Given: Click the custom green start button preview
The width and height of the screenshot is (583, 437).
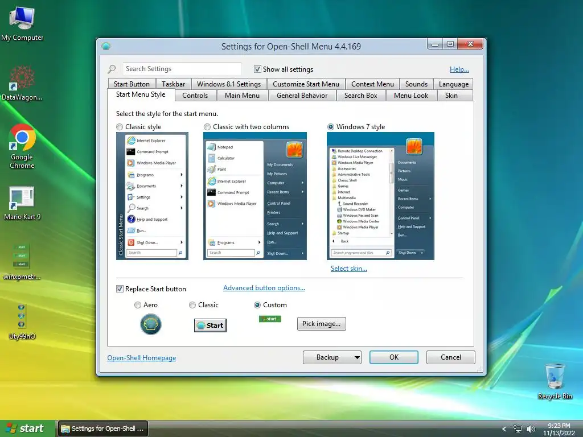Looking at the screenshot, I should [270, 319].
